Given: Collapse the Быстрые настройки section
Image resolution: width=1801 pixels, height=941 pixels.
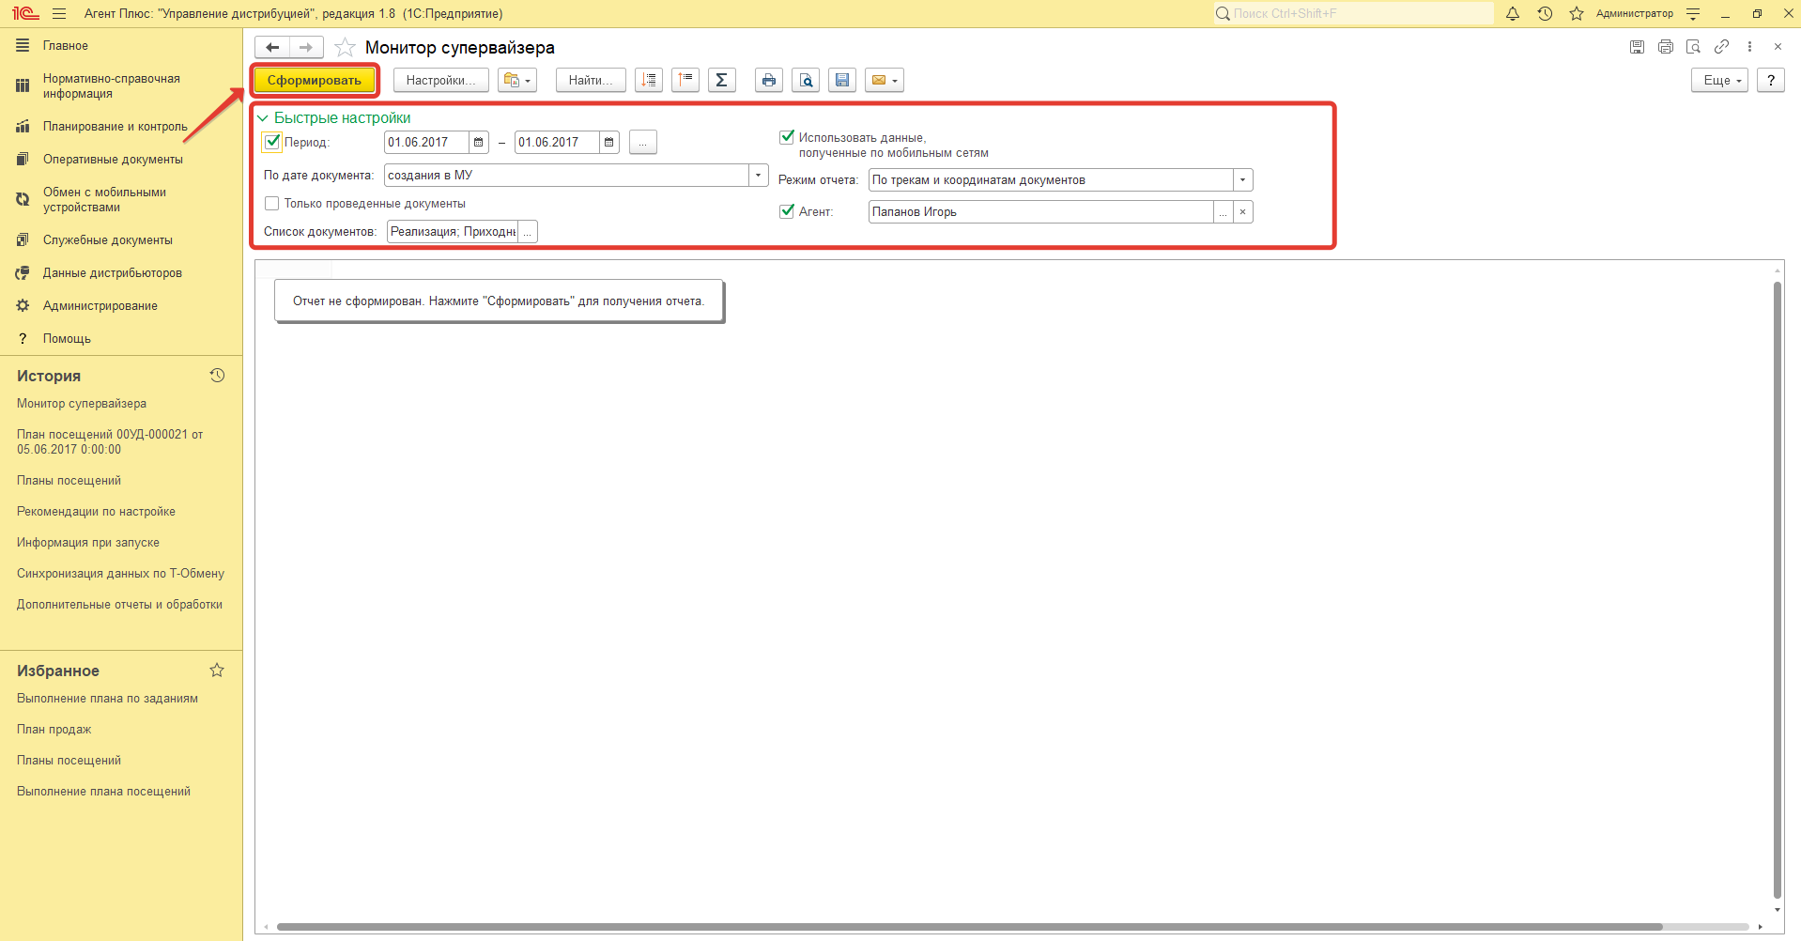Looking at the screenshot, I should coord(263,118).
